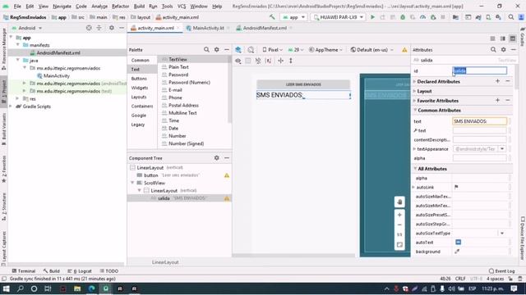Click the pan hand tool in preview

pyautogui.click(x=399, y=202)
